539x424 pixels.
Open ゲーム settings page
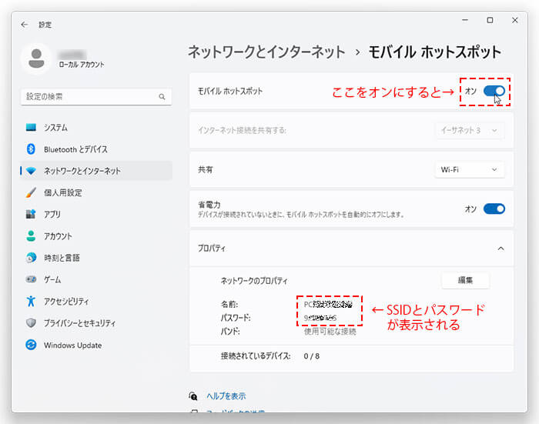pyautogui.click(x=96, y=279)
